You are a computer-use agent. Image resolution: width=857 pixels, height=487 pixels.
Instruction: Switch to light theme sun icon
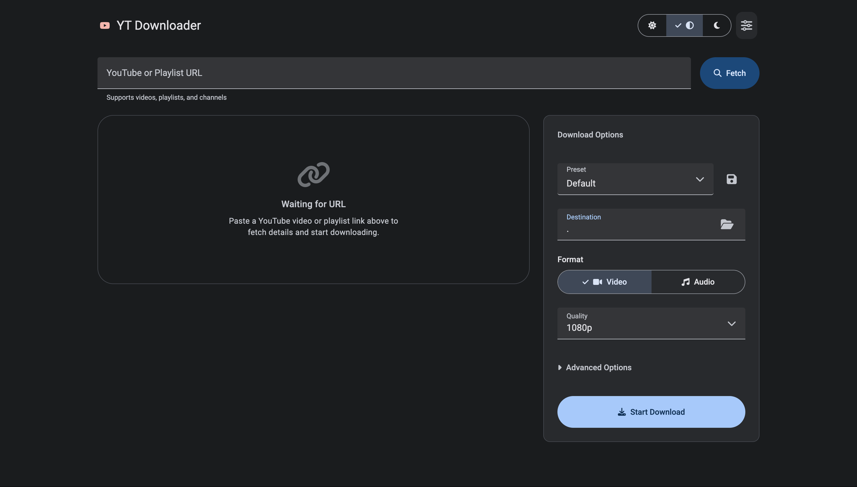[x=652, y=25]
